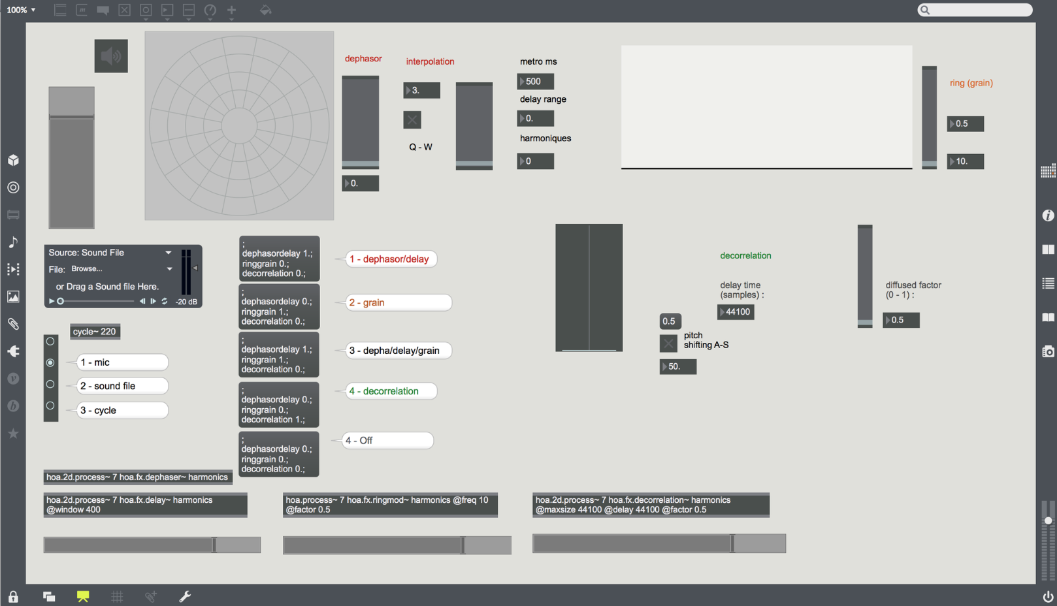Viewport: 1057px width, 606px height.
Task: Open snapshots with the camera icon
Action: (1048, 351)
